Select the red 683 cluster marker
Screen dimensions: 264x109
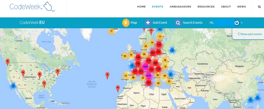[148, 83]
